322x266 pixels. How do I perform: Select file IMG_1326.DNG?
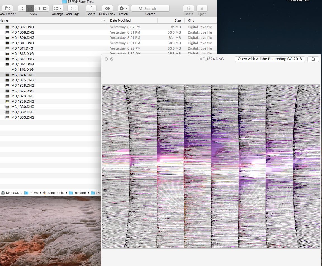tap(22, 86)
